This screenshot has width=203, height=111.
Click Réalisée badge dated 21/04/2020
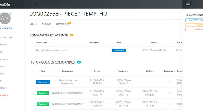(x=43, y=93)
